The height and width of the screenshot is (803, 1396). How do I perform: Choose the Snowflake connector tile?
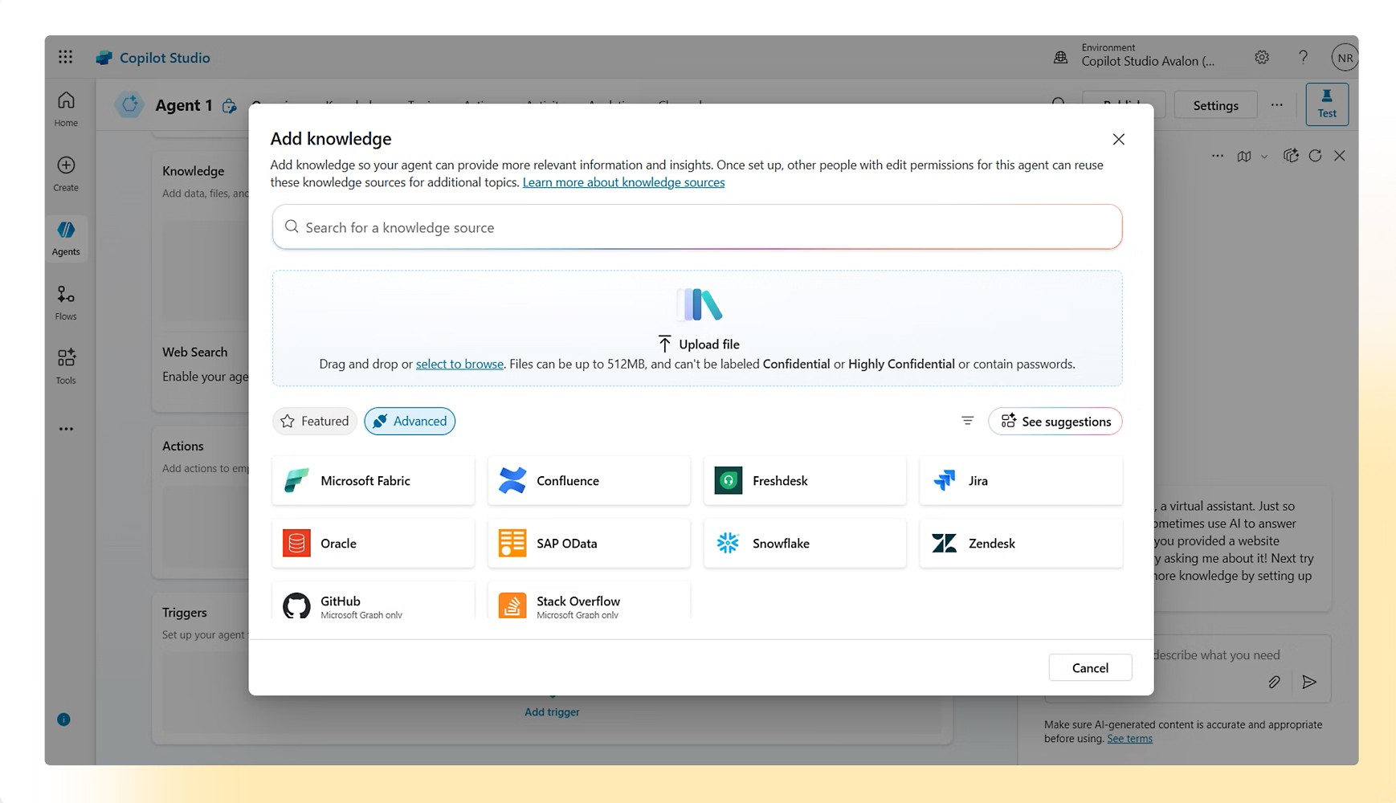(804, 543)
